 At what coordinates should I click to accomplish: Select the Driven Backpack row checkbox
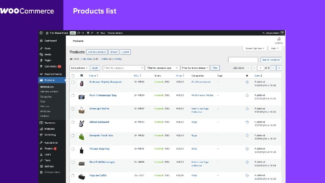[73, 122]
